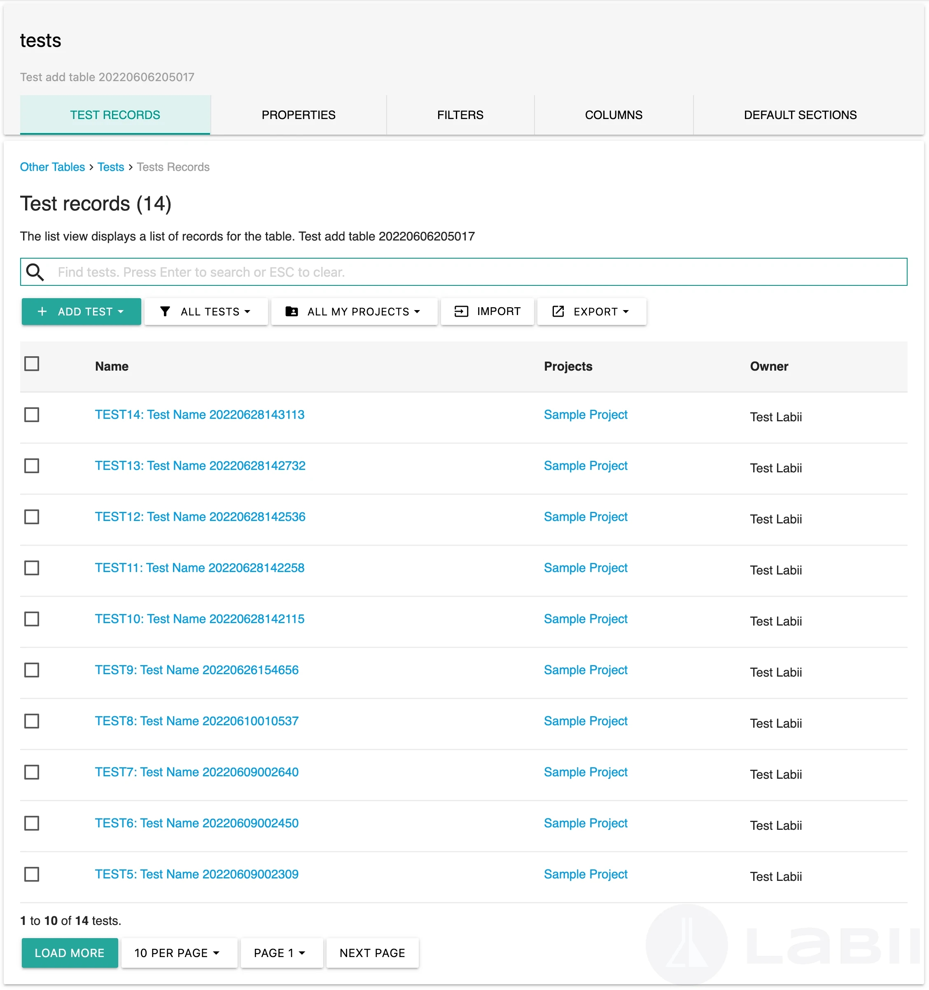Check the box for TEST14 row
Viewport: 929px width, 990px height.
coord(32,414)
